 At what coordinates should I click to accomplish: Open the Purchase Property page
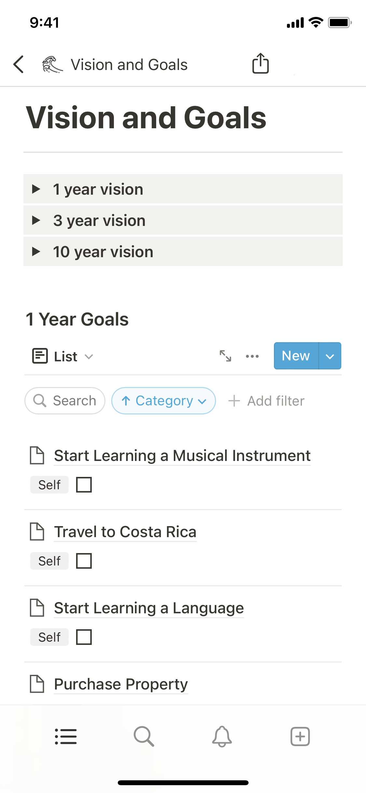click(121, 684)
